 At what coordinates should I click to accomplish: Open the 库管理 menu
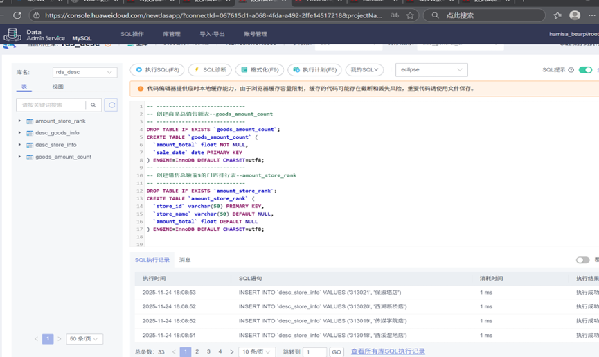[x=172, y=34]
